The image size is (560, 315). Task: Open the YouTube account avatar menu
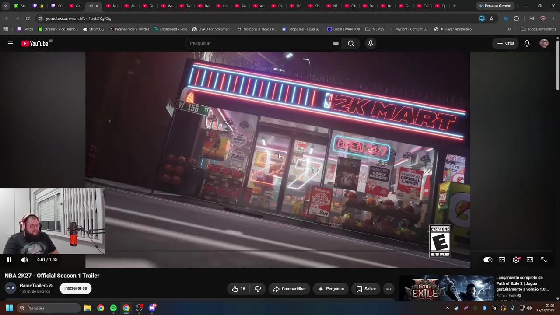[x=544, y=43]
